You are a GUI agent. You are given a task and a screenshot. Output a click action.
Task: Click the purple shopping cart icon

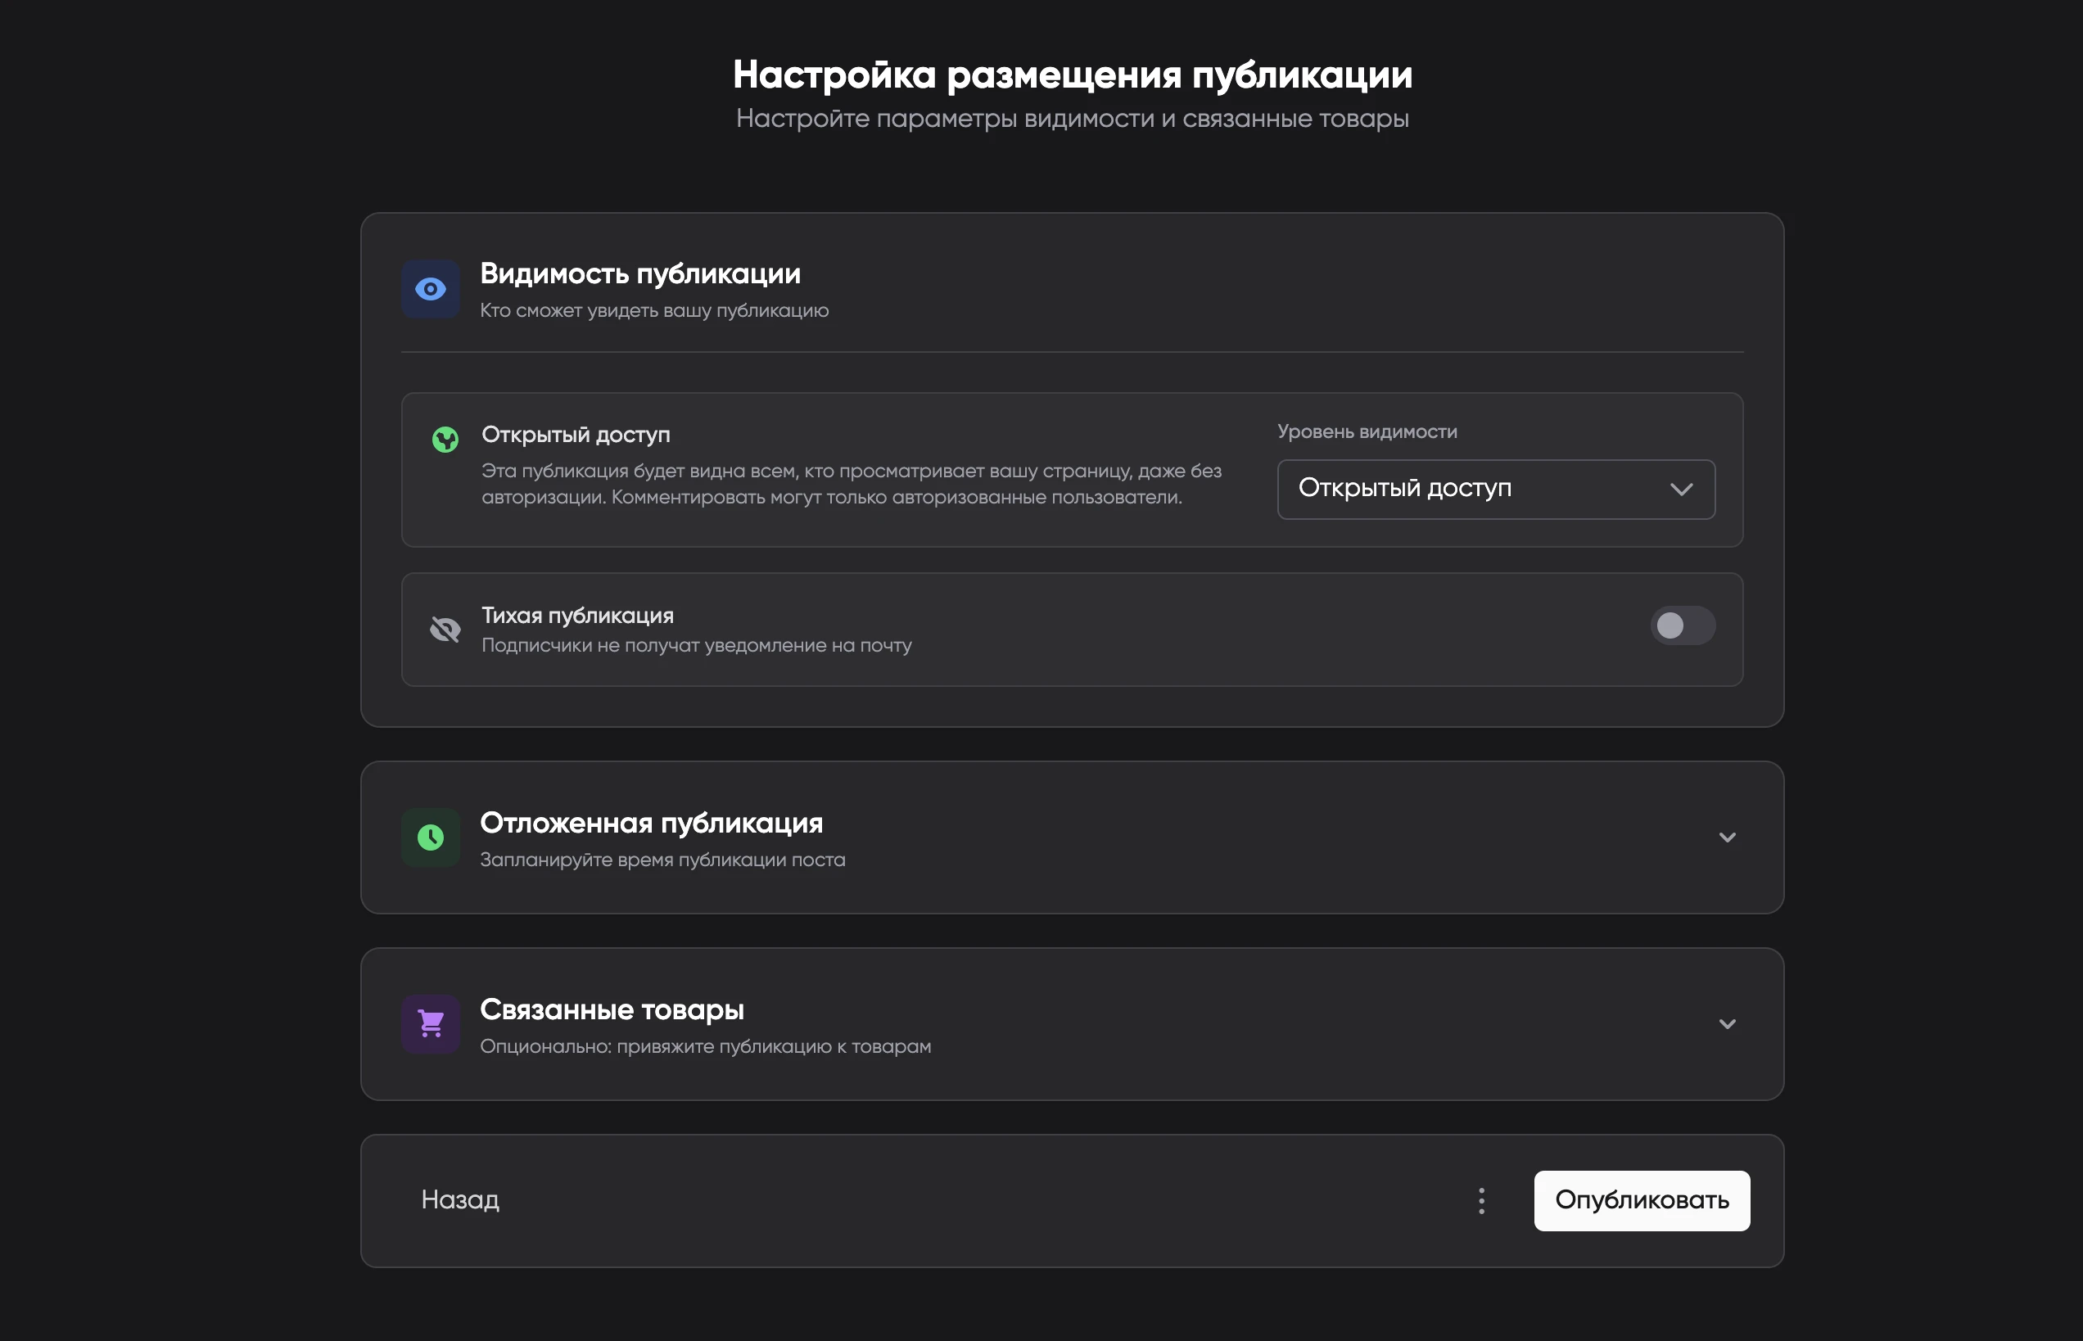click(430, 1024)
